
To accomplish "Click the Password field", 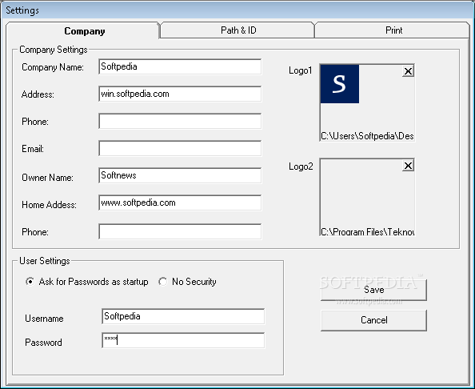I will point(183,340).
